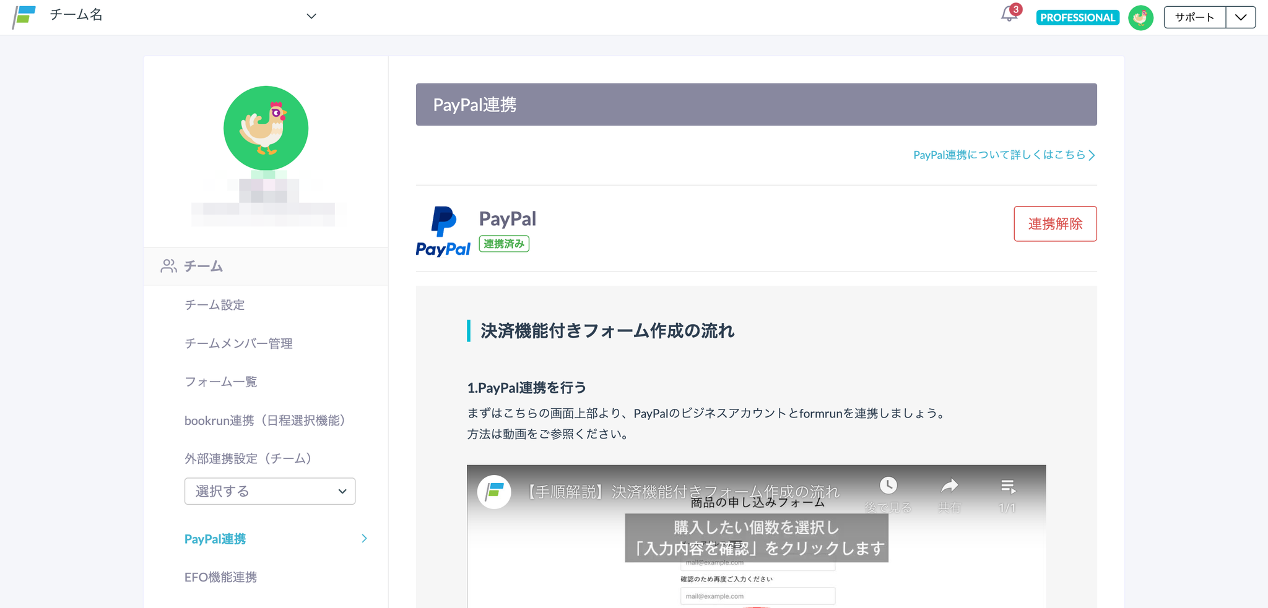Click the 決済機能付きフォーム作成の流れ heading

tap(607, 331)
